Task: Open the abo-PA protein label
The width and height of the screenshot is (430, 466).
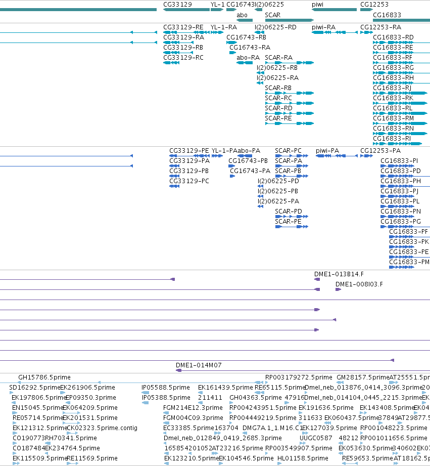Action: [249, 151]
